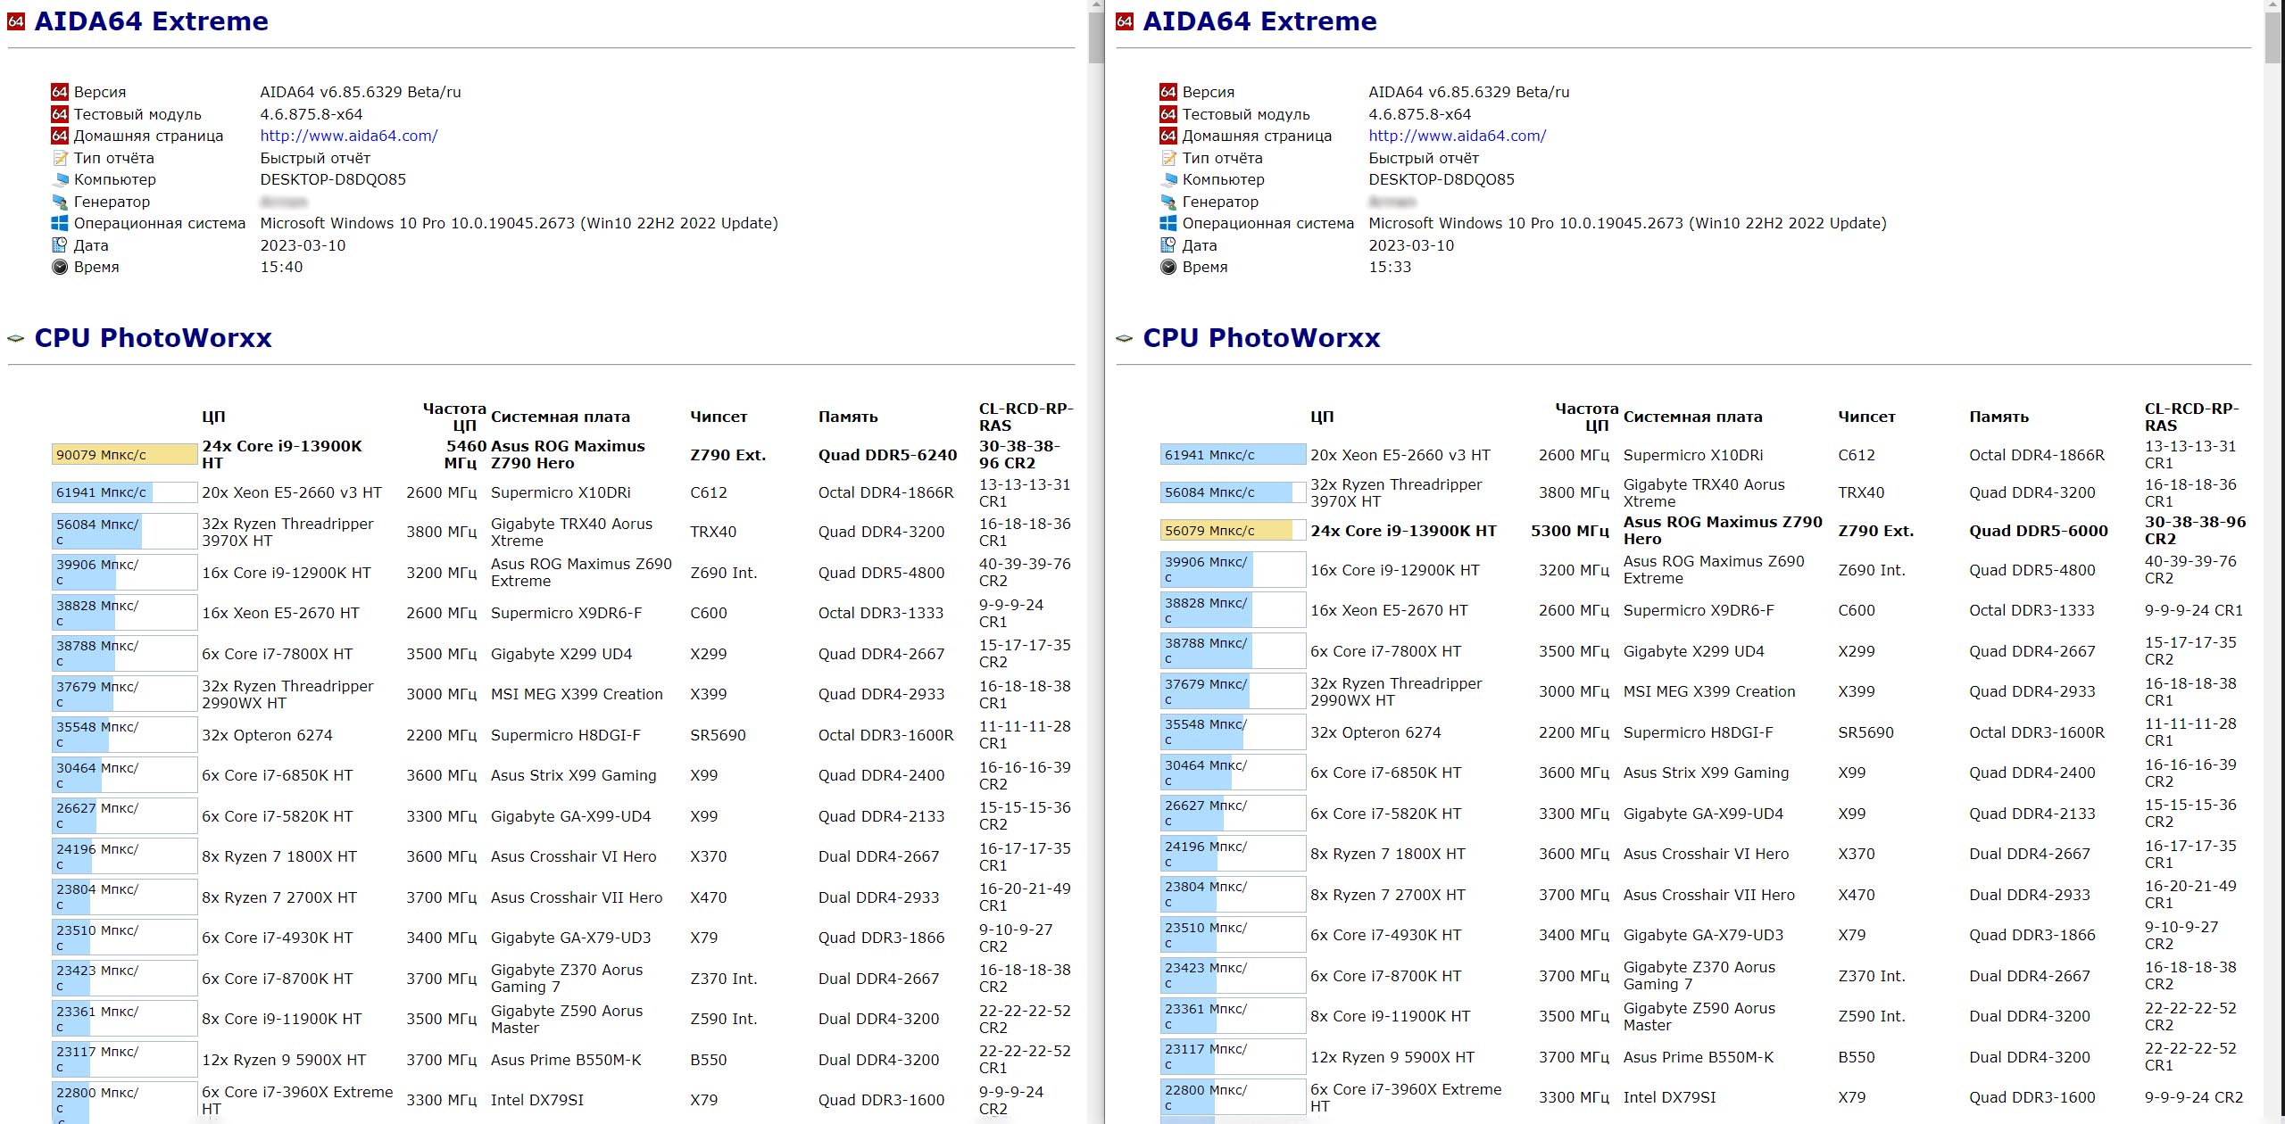2285x1124 pixels.
Task: Click '16x Core i9-12900K HT' in left table
Action: click(287, 573)
